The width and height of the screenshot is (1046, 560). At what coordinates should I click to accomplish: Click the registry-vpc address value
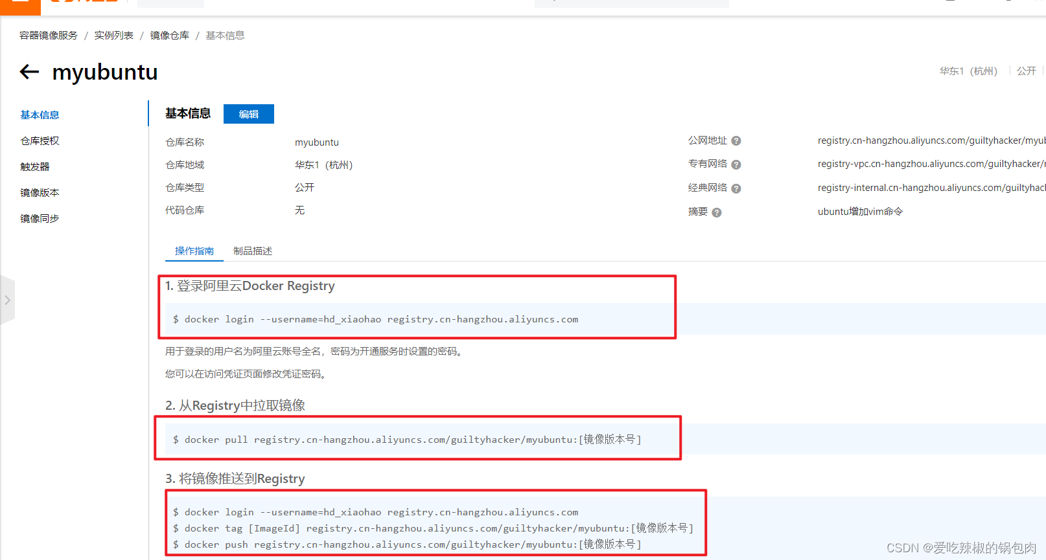click(931, 164)
